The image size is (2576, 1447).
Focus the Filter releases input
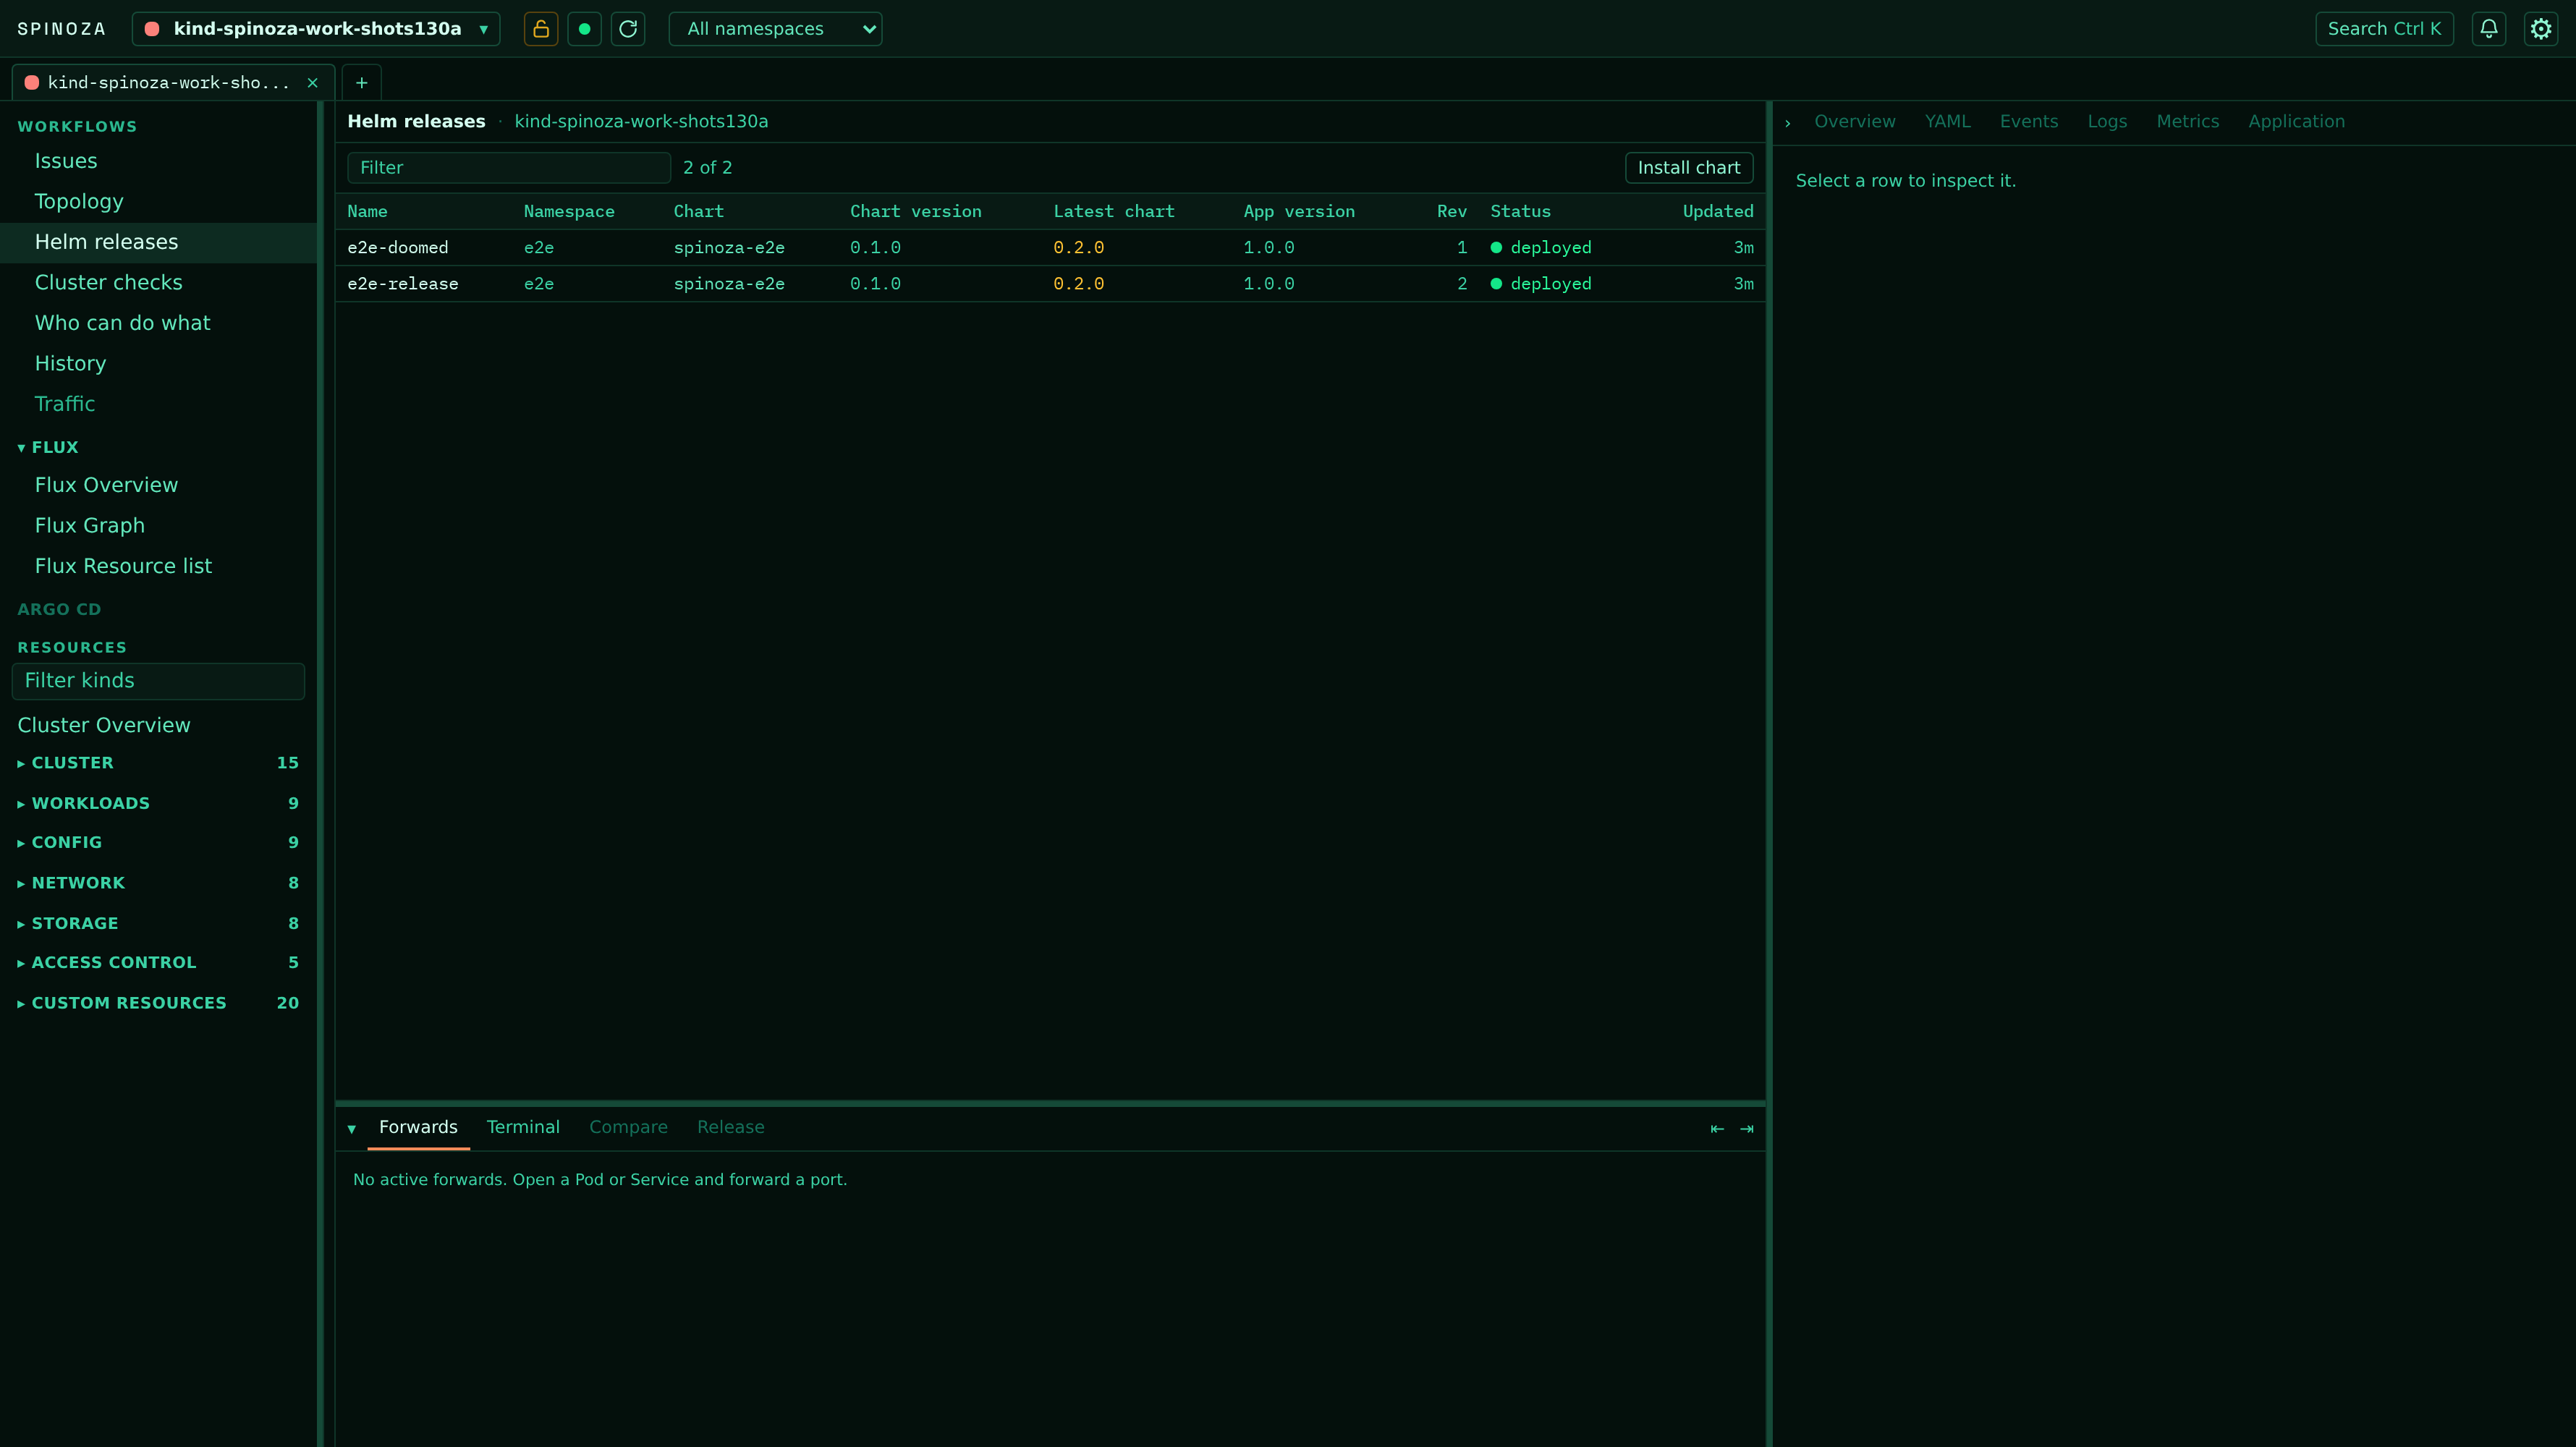pos(508,168)
